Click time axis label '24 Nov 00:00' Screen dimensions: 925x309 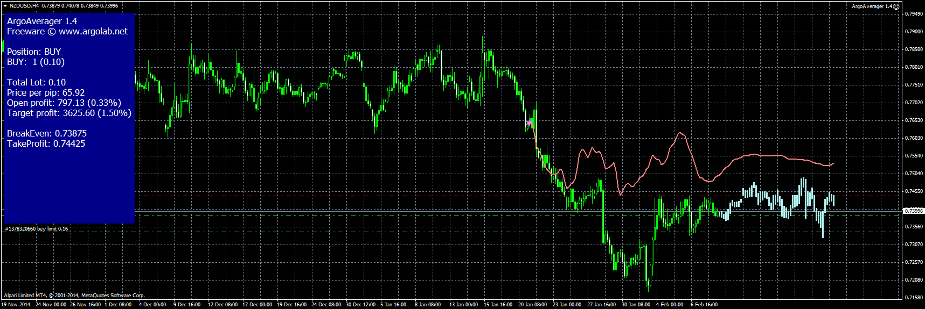(x=51, y=305)
